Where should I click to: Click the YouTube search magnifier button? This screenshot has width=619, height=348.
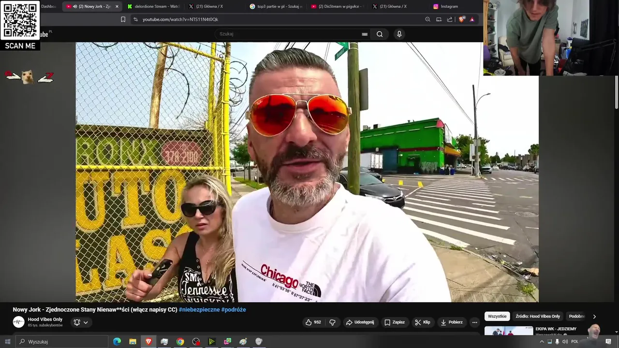pyautogui.click(x=380, y=34)
